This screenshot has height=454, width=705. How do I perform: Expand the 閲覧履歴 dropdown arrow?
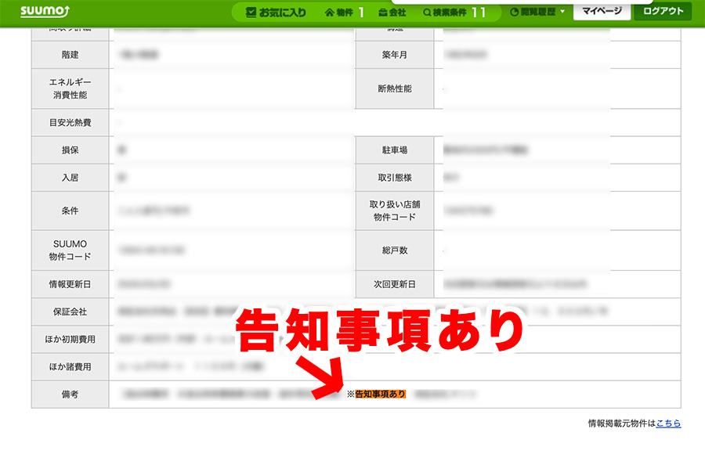point(562,12)
